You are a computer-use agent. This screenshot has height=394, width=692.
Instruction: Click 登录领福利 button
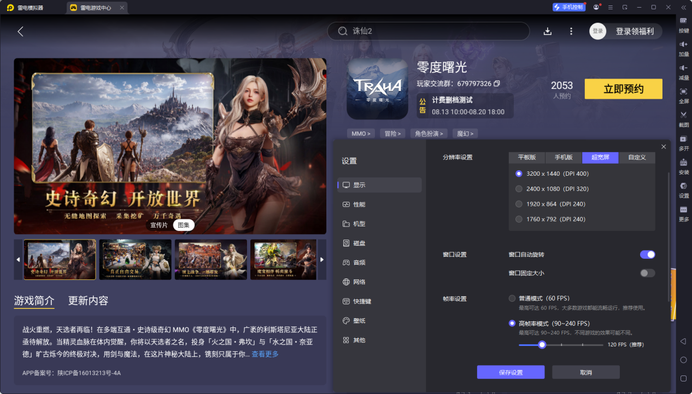635,31
